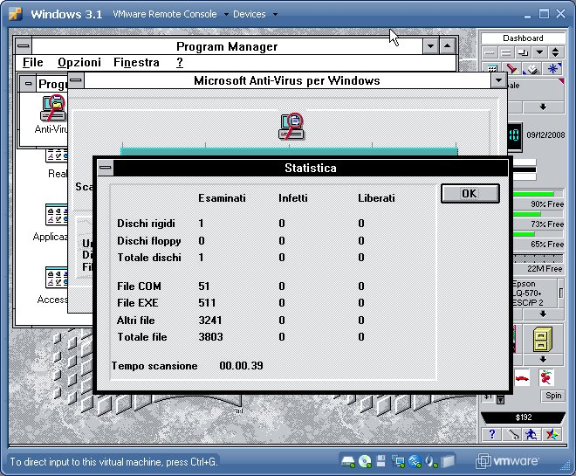Open the Opzioni menu
This screenshot has width=576, height=476.
click(x=79, y=63)
